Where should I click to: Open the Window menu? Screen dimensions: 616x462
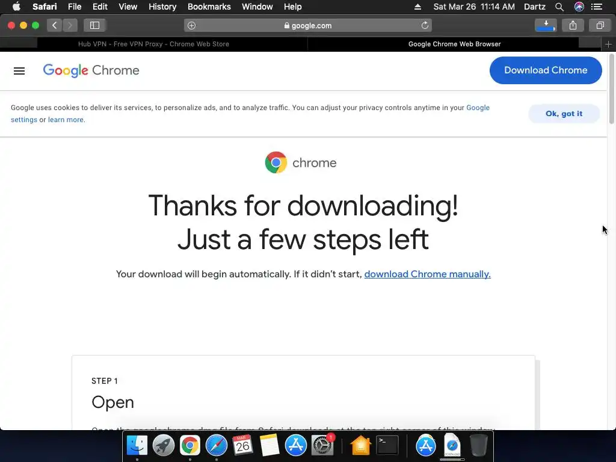[257, 7]
